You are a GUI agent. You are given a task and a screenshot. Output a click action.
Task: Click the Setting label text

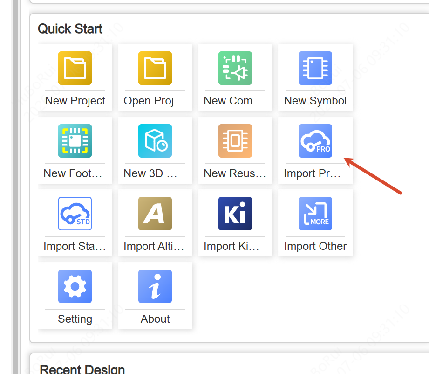(75, 319)
